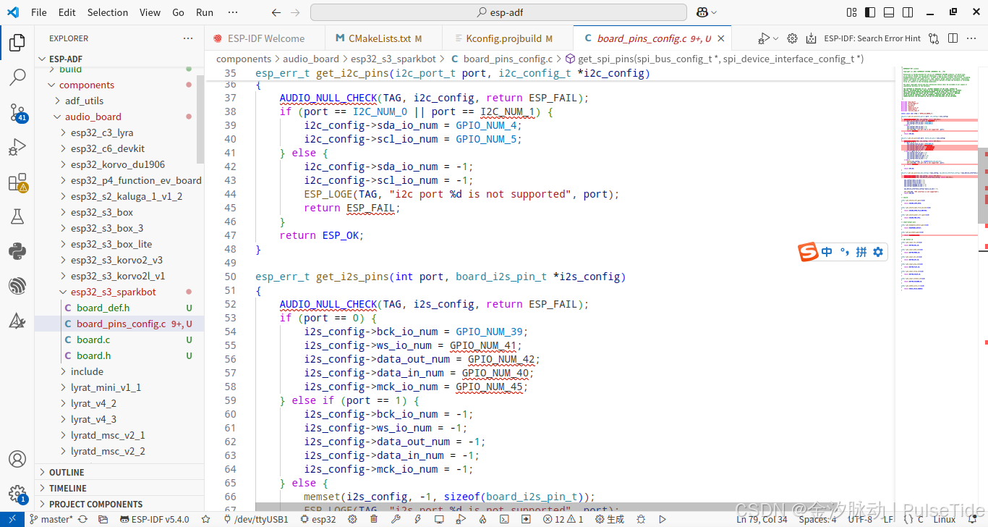Click ESP-IDF v5.4.0 in status bar
The image size is (988, 527).
click(x=153, y=519)
